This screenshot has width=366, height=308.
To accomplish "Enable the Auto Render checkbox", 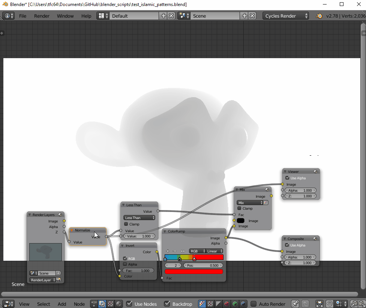I will [253, 304].
